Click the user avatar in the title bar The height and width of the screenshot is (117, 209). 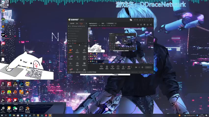click(x=131, y=20)
